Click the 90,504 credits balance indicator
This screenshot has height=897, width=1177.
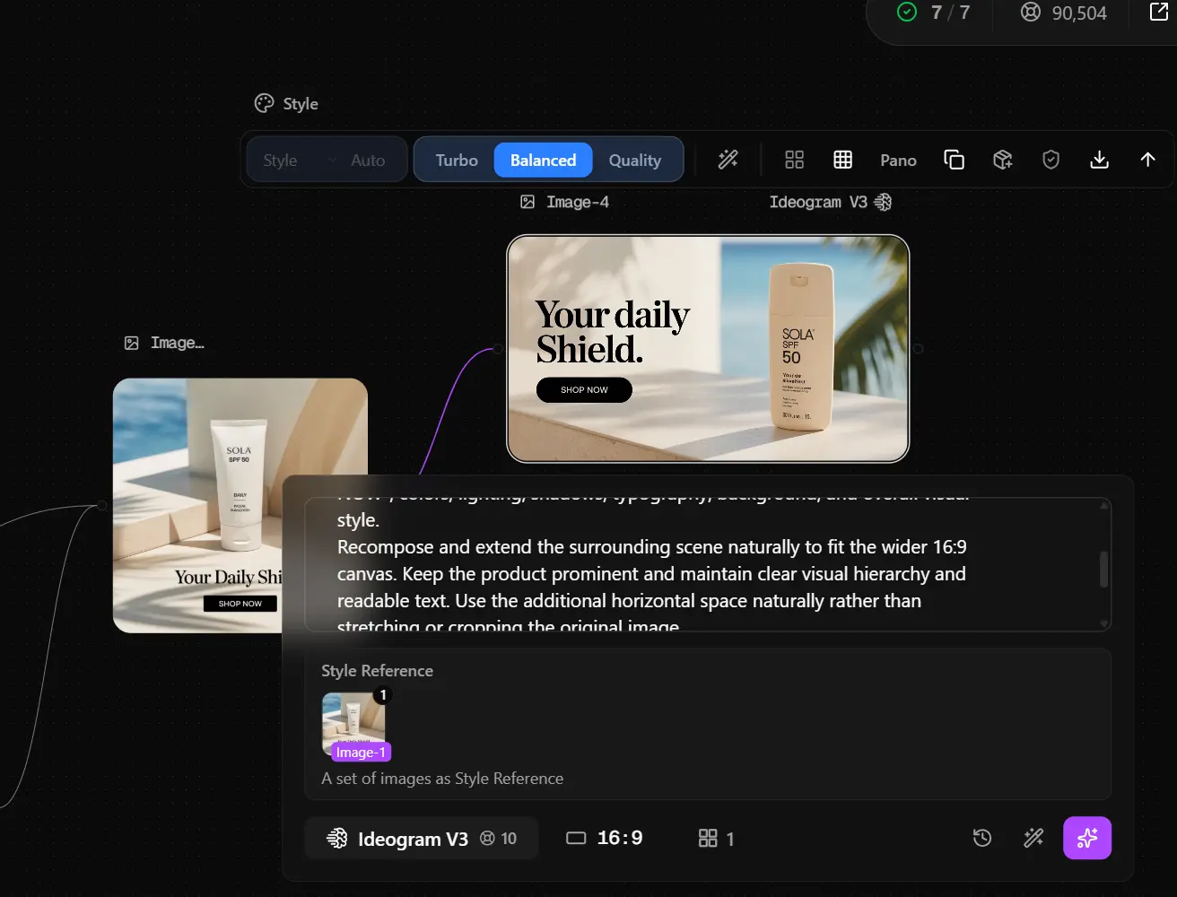point(1064,13)
